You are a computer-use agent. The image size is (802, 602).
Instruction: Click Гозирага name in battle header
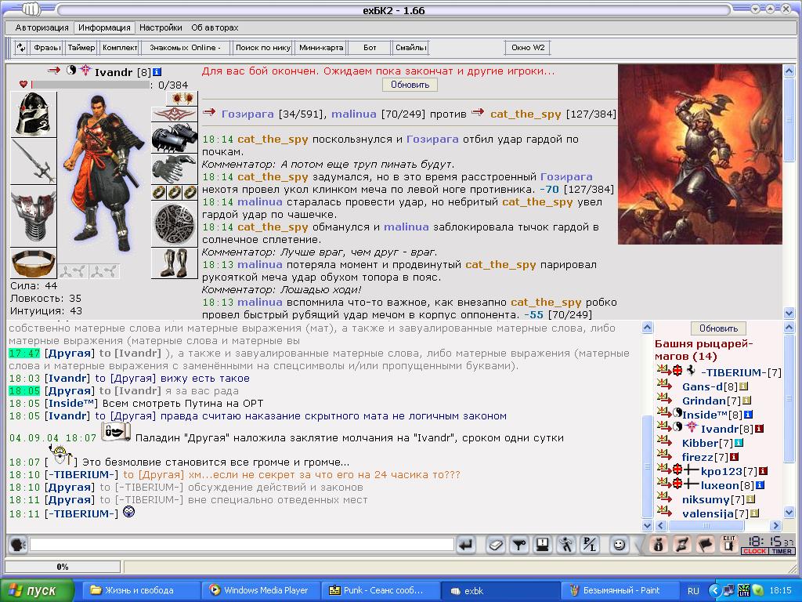pos(247,114)
